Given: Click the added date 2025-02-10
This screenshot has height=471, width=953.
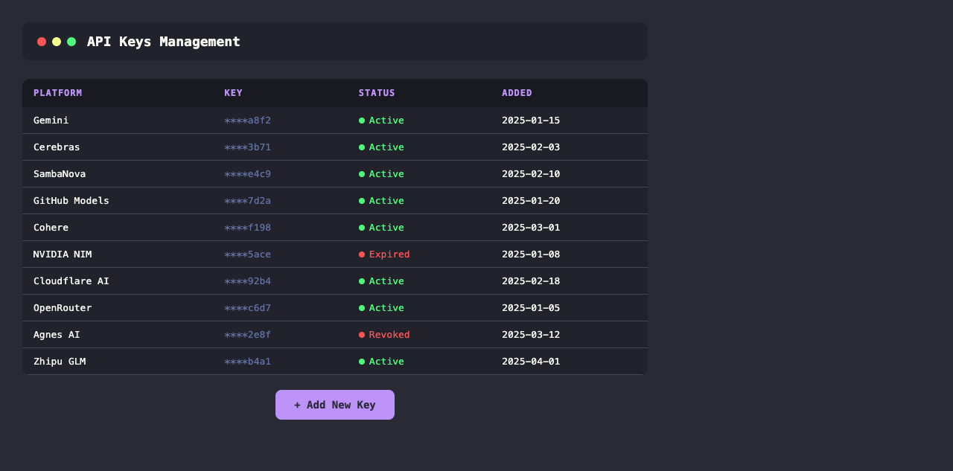Looking at the screenshot, I should [x=531, y=174].
